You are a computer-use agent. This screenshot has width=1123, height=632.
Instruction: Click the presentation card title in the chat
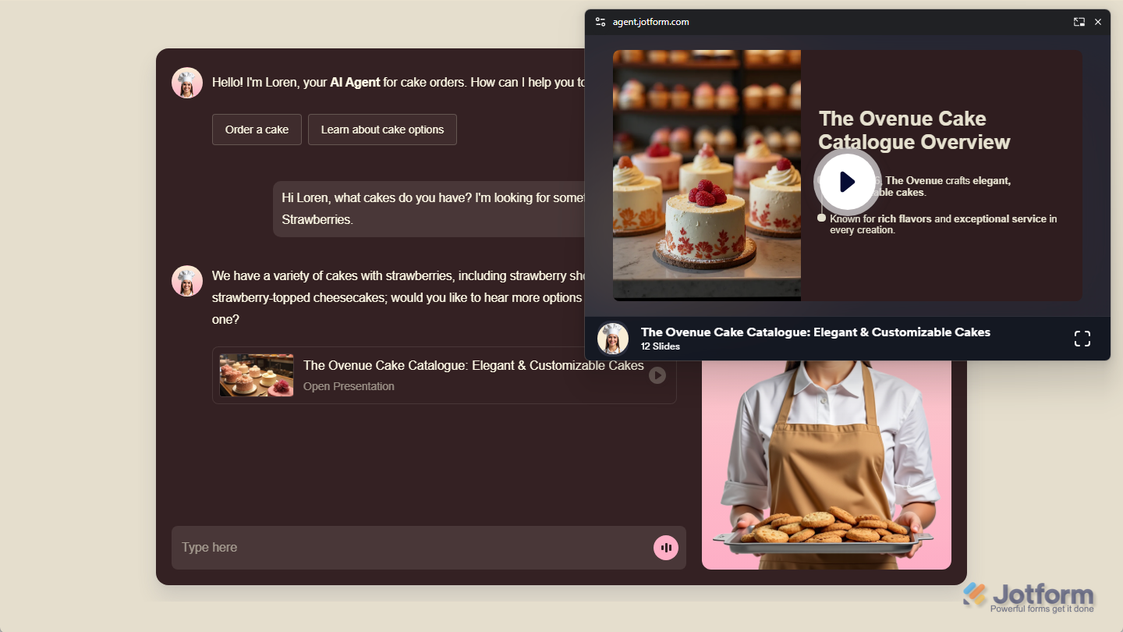pyautogui.click(x=473, y=365)
